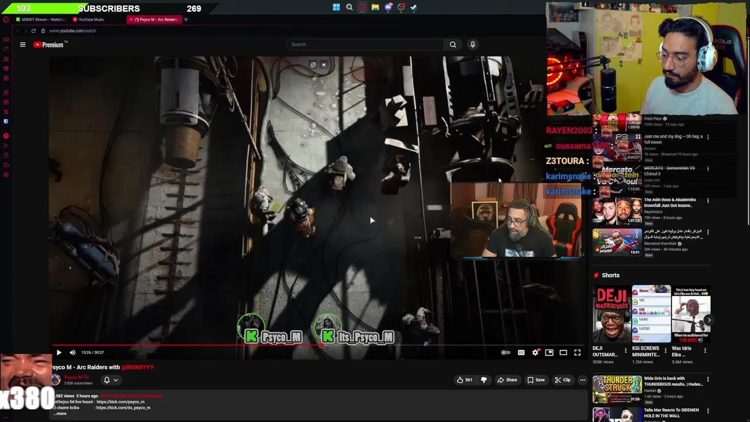The image size is (750, 422).
Task: Dislike the video with thumbs-down
Action: click(483, 380)
